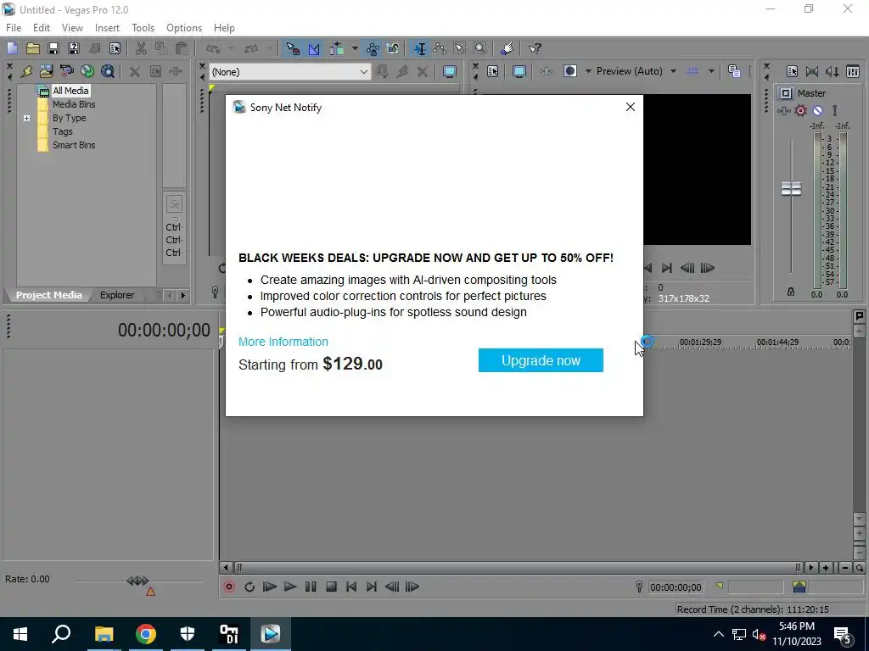Screen dimensions: 869x651
Task: Click the Save As icon
Action: pos(74,48)
